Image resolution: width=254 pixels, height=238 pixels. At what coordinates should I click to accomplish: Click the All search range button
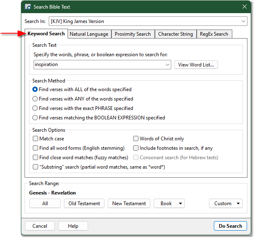(45, 204)
